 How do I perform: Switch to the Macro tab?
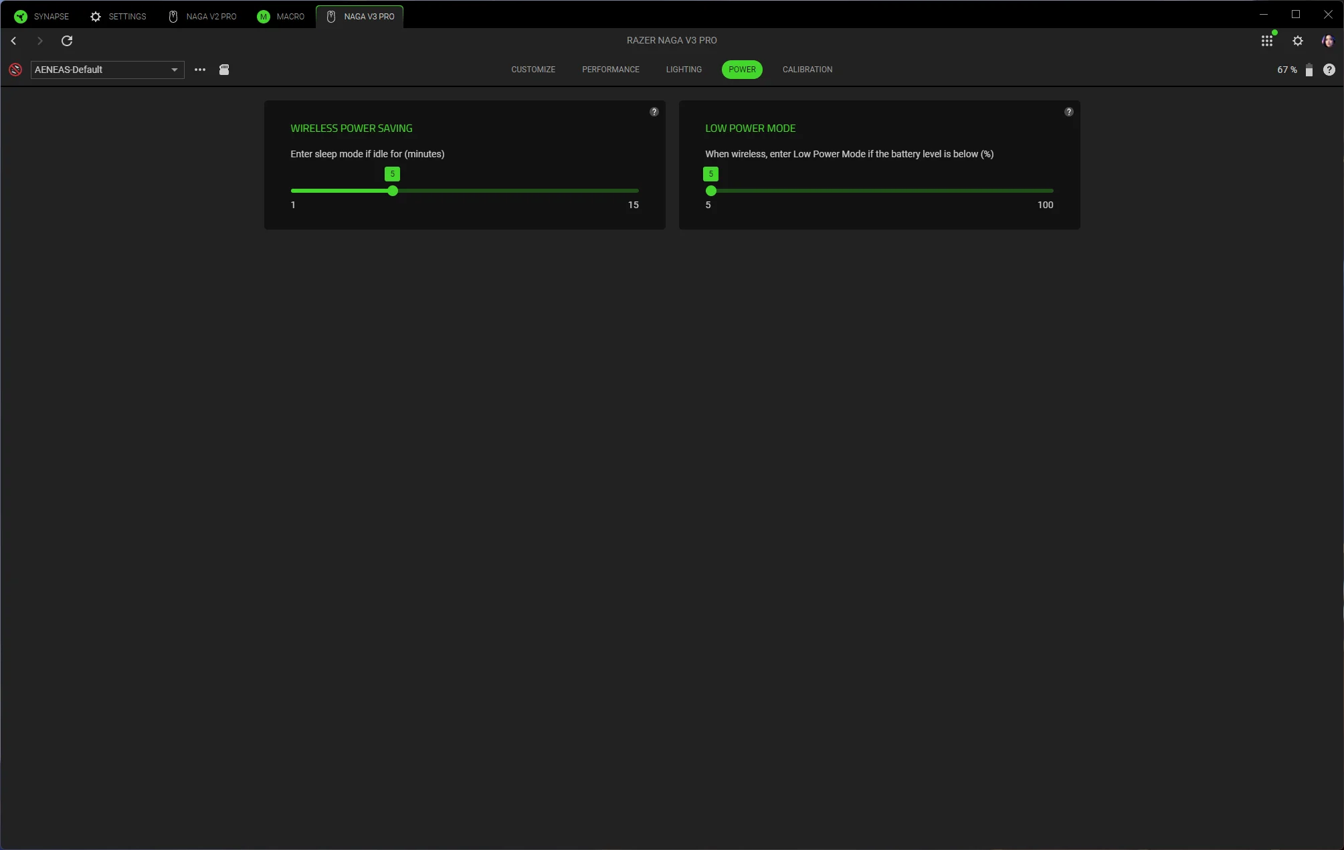click(281, 16)
